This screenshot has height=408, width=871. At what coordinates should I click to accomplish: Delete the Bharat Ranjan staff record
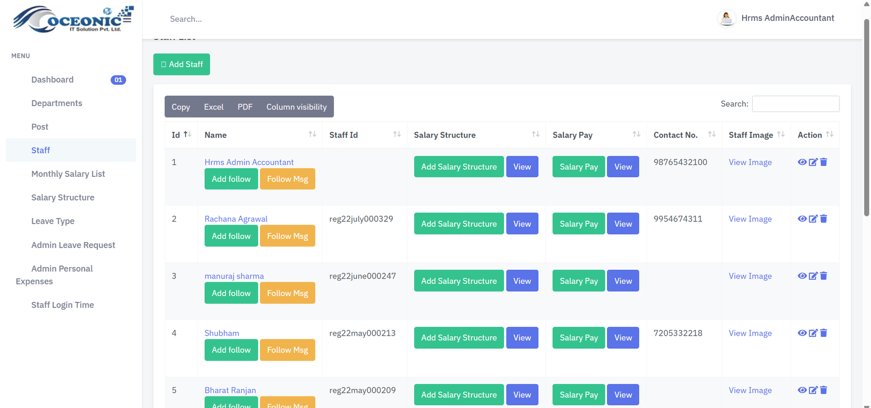coord(824,390)
